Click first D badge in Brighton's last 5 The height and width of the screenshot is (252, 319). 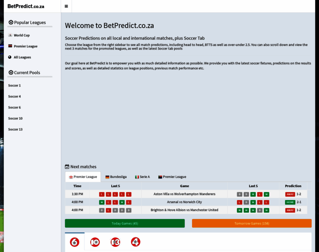pyautogui.click(x=102, y=210)
